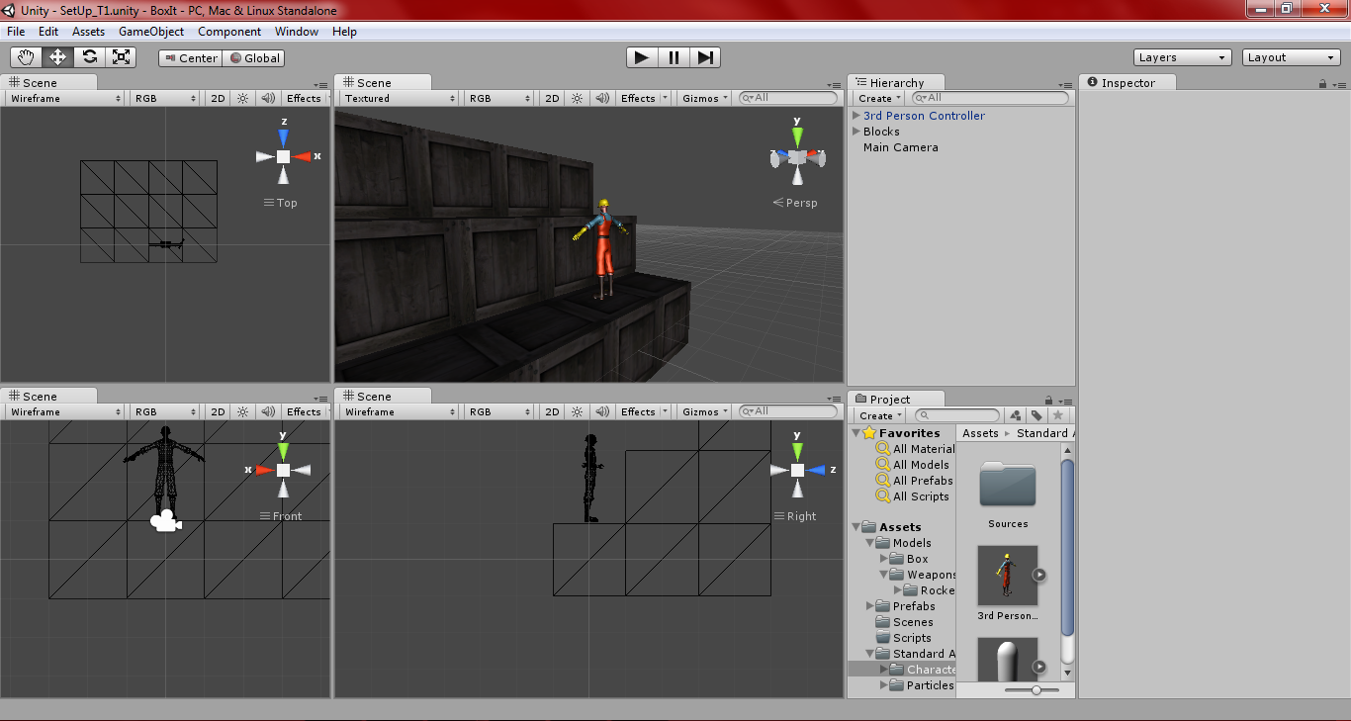Click the Play button
This screenshot has width=1351, height=721.
[x=642, y=57]
